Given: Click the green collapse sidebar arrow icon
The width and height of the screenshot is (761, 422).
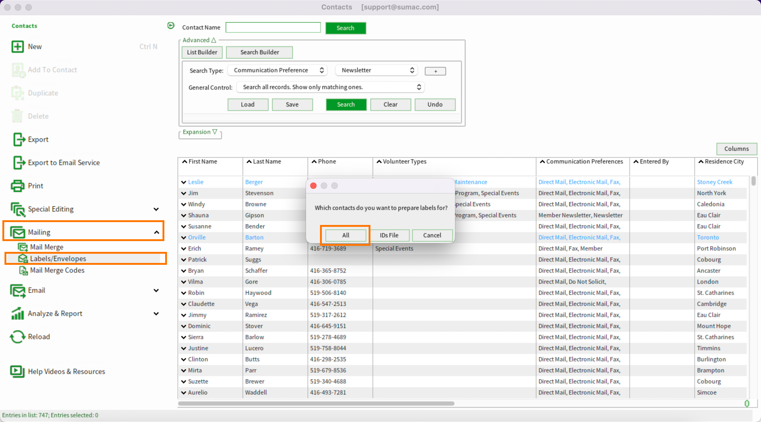Looking at the screenshot, I should point(171,26).
